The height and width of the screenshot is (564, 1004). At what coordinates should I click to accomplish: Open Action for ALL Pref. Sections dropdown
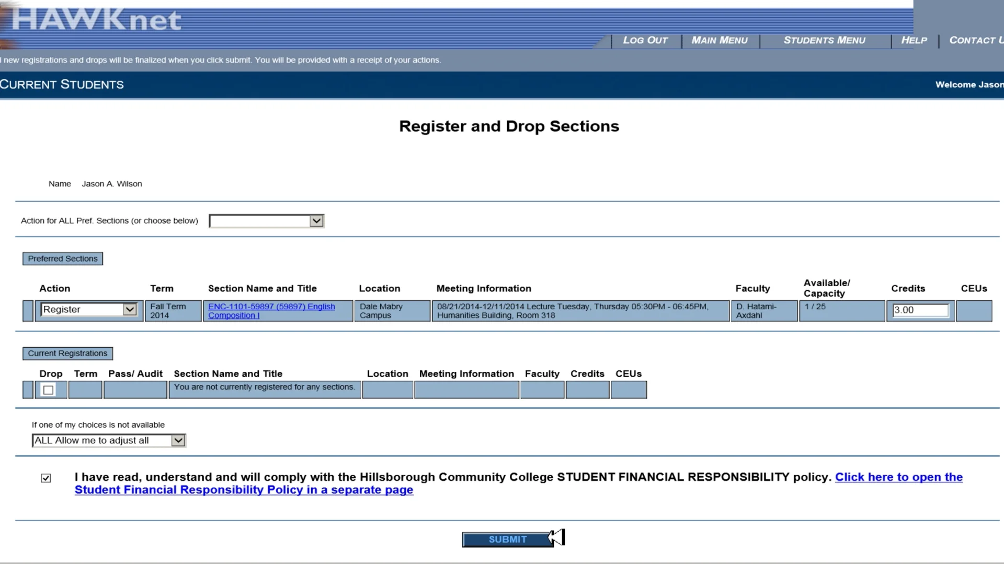[266, 221]
